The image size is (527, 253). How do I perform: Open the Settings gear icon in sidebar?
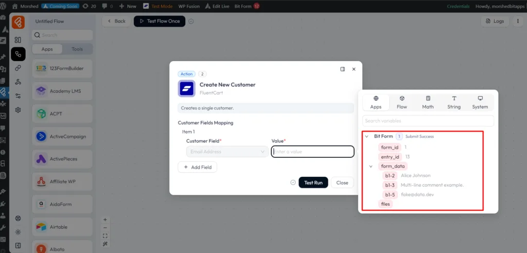click(18, 110)
